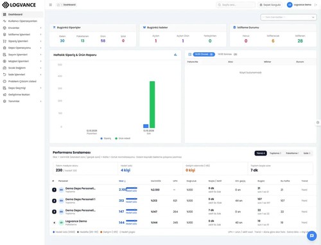The image size is (321, 245).
Task: Click the Depo Operasyonu sidebar icon
Action: tap(4, 48)
